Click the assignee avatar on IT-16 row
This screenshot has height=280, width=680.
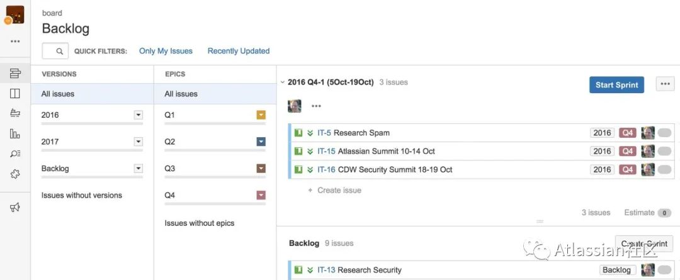pos(648,169)
